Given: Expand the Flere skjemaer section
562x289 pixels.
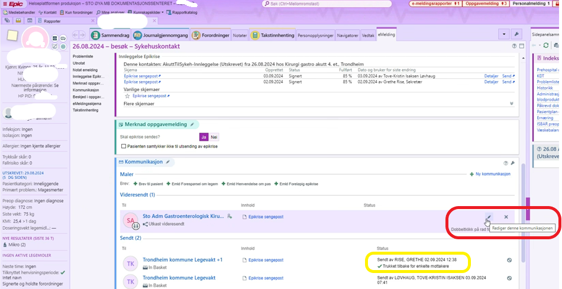Looking at the screenshot, I should pos(511,103).
